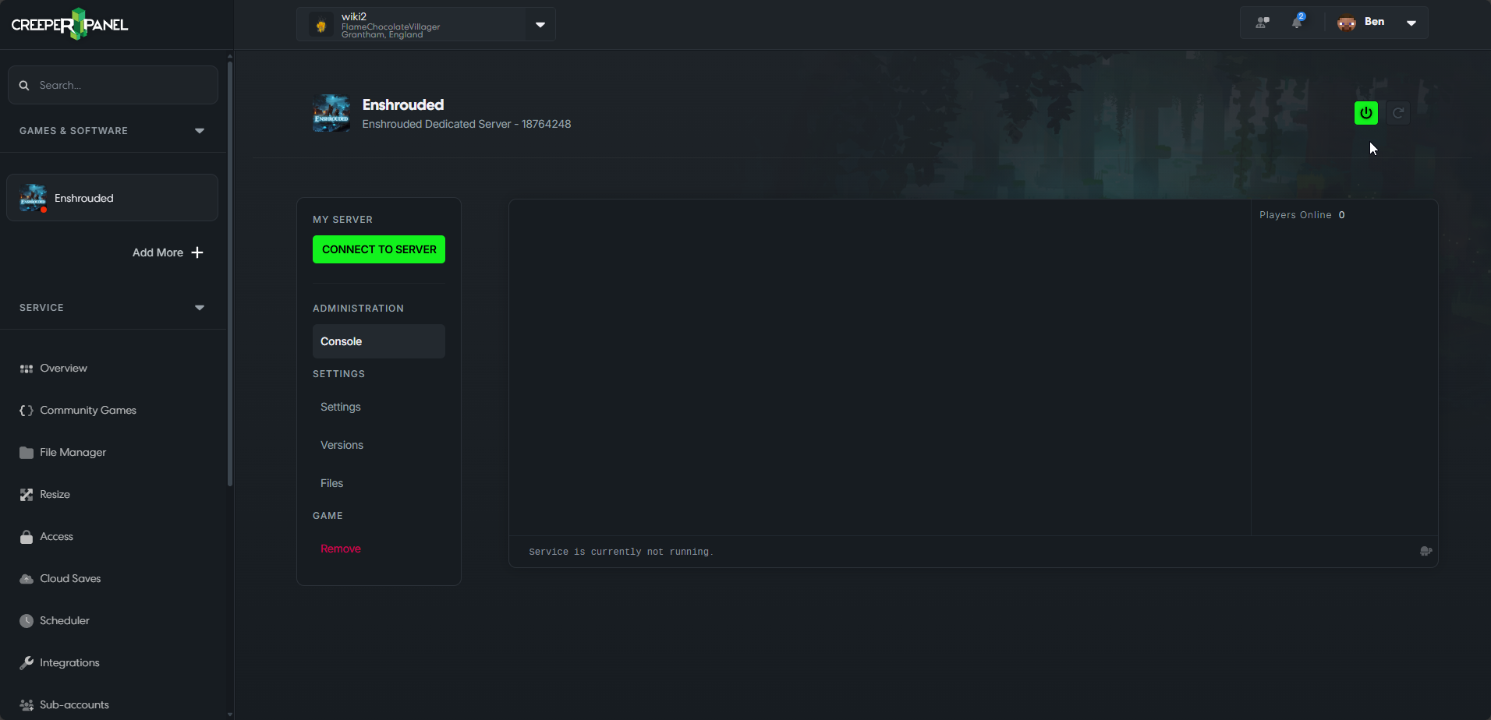Image resolution: width=1491 pixels, height=720 pixels.
Task: Click the Integrations wrench icon
Action: [27, 663]
